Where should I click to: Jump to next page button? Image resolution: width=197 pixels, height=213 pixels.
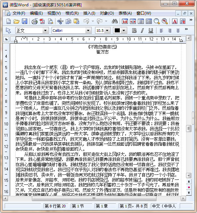tap(189, 193)
